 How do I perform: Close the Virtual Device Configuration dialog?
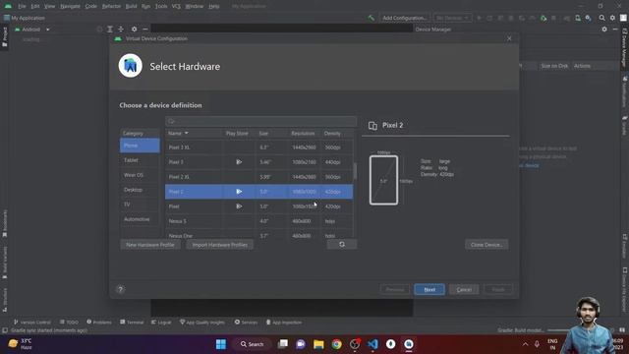[x=509, y=38]
